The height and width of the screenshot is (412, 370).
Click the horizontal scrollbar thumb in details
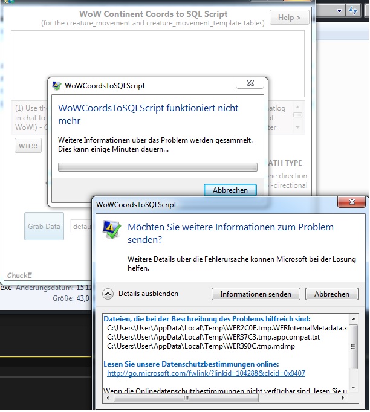pos(186,398)
